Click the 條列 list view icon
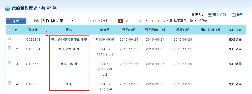 click(234, 15)
